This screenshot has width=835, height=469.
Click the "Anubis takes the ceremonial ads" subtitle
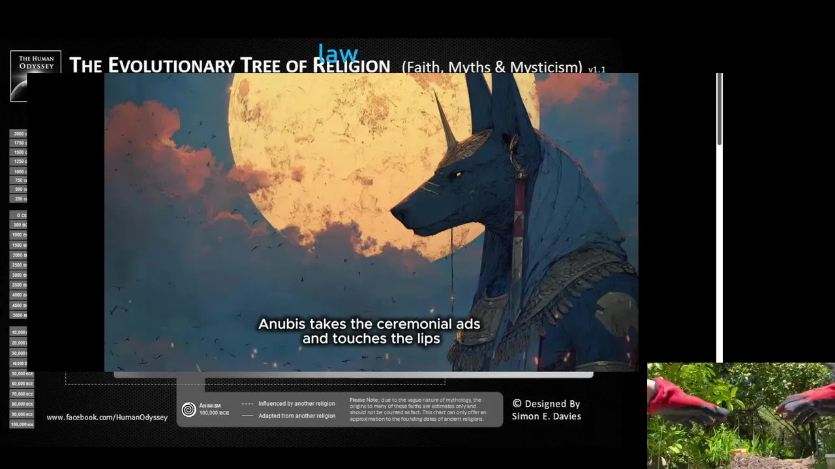[369, 324]
